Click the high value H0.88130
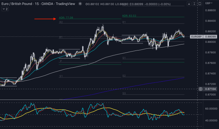Image resolution: width=219 pixels, height=129 pixels. pos(107,4)
